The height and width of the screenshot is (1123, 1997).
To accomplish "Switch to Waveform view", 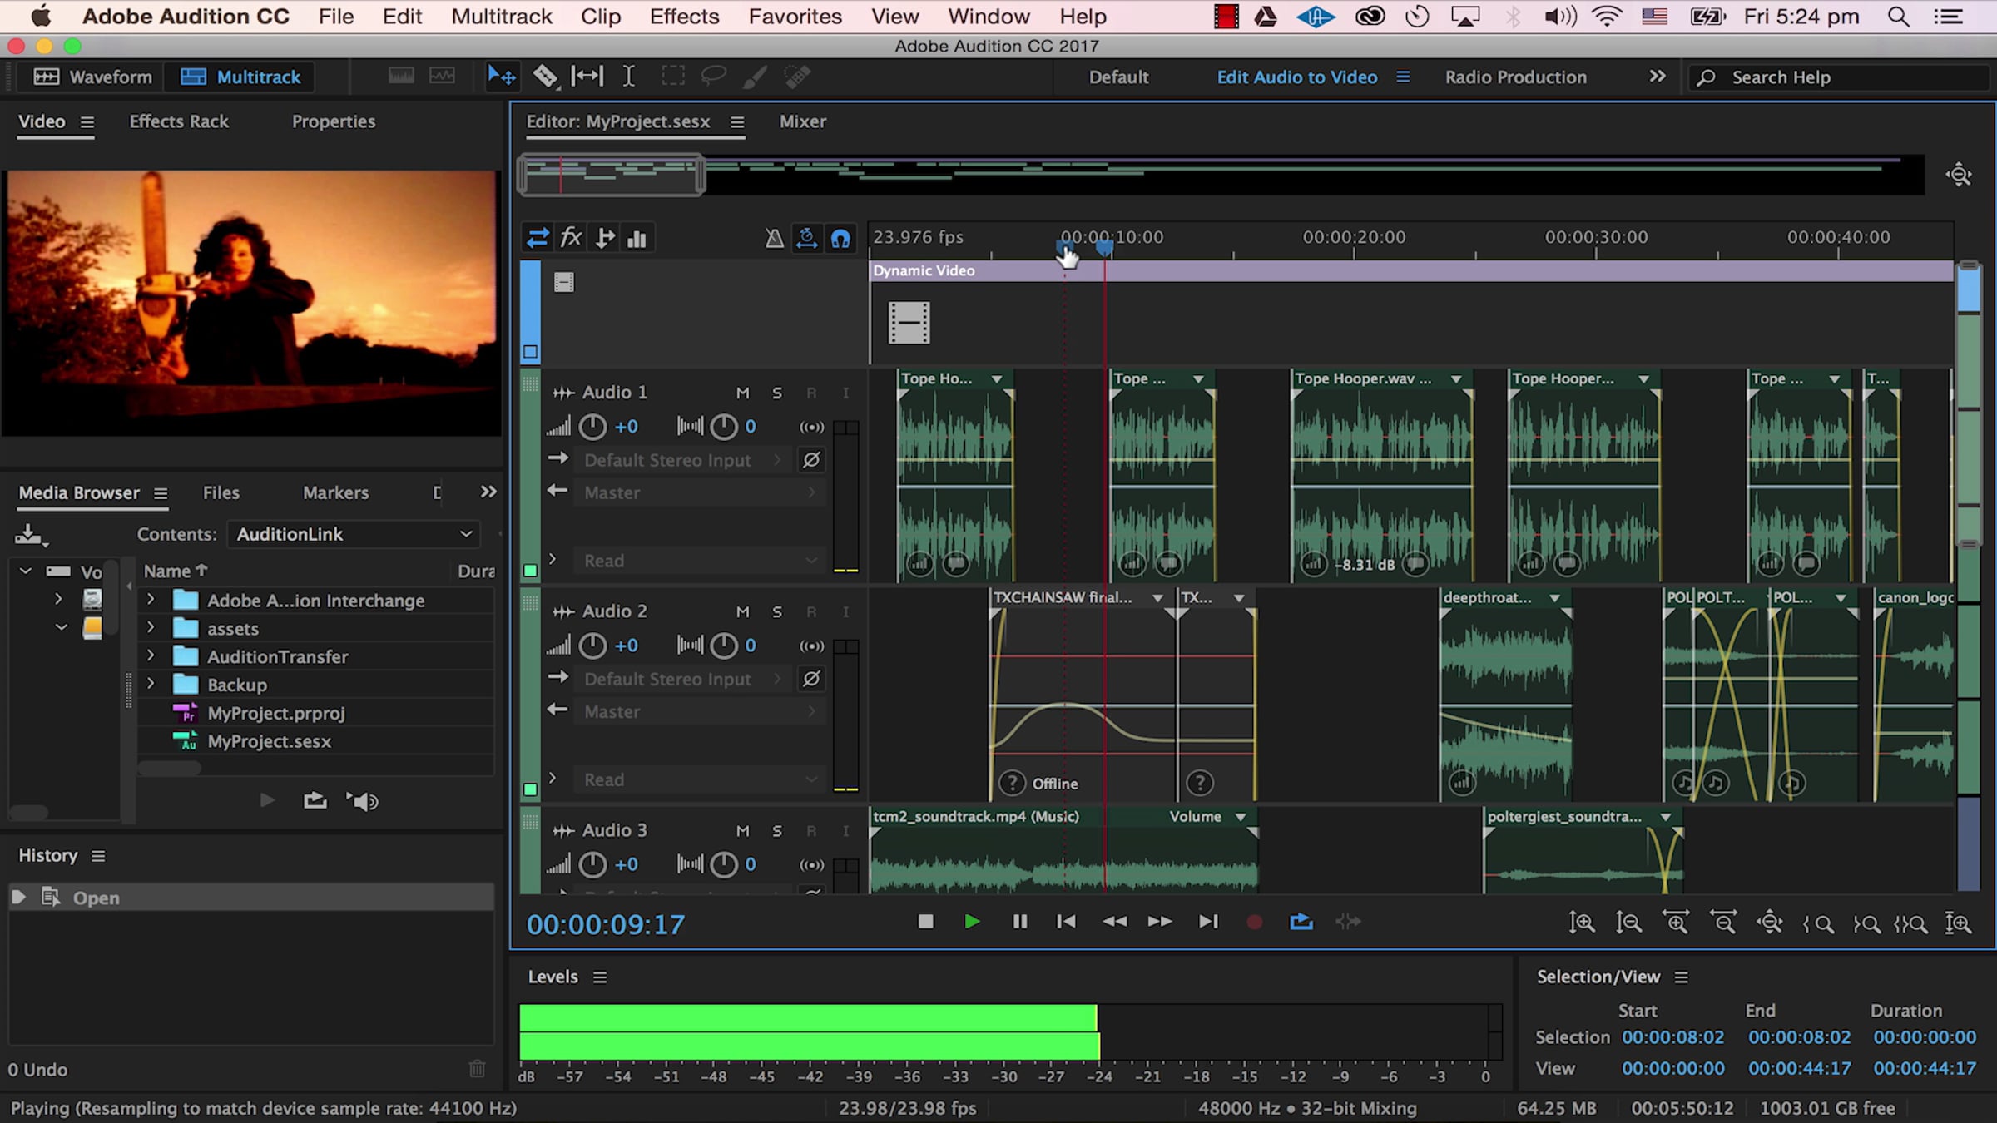I will click(x=92, y=77).
